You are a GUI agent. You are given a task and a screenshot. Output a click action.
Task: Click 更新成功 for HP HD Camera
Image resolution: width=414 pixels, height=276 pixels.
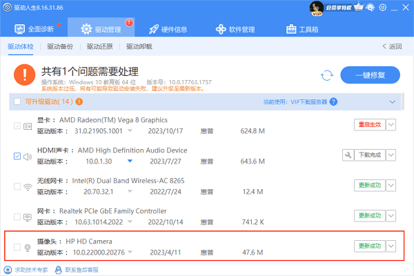pos(370,246)
